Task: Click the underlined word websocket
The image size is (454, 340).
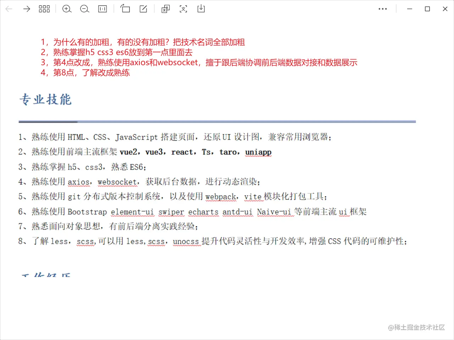Action: pyautogui.click(x=117, y=182)
